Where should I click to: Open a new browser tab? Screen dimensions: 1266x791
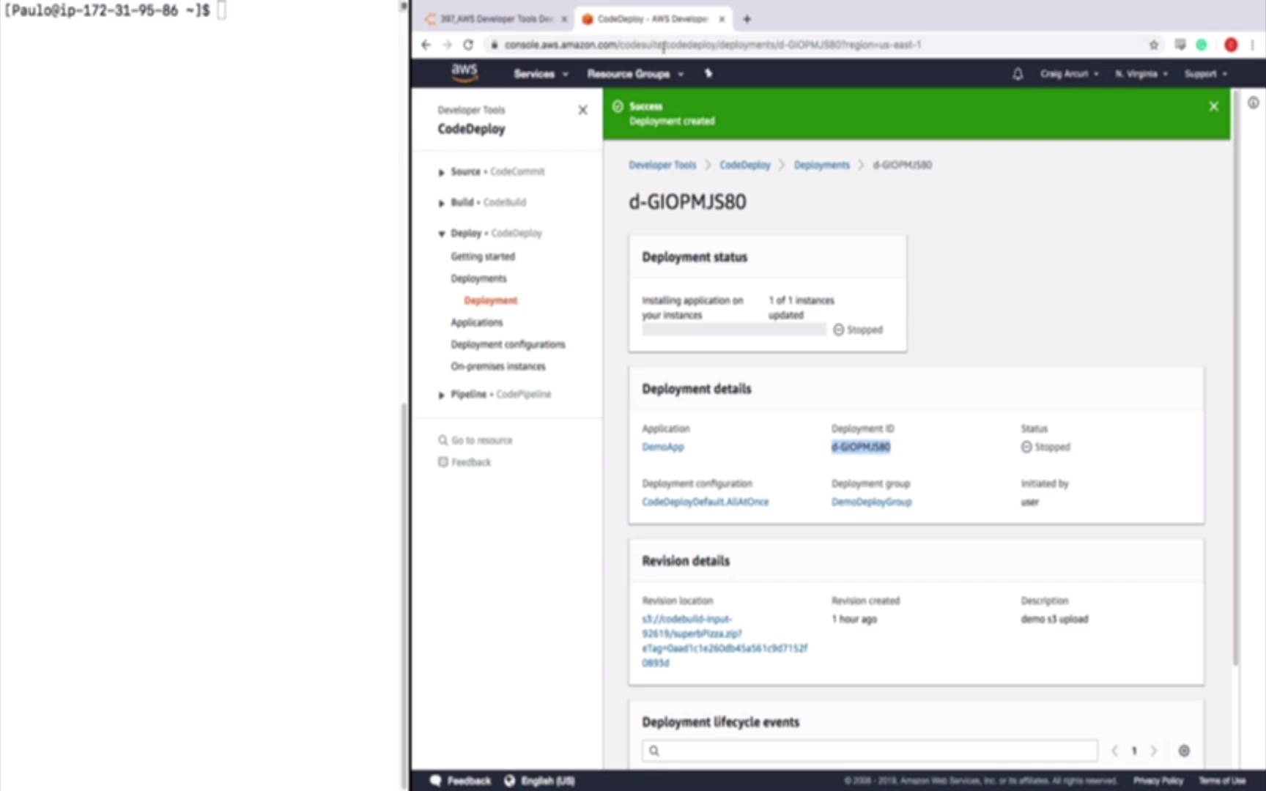(747, 19)
